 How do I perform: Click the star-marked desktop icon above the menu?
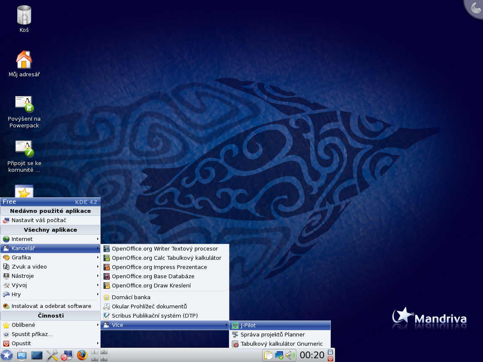[24, 191]
